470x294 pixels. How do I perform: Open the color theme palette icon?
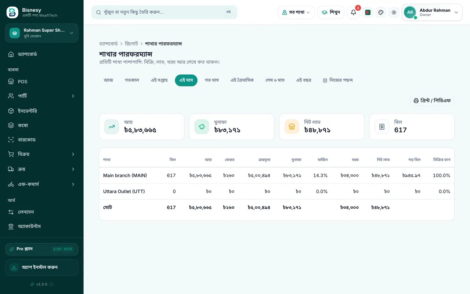pos(381,12)
